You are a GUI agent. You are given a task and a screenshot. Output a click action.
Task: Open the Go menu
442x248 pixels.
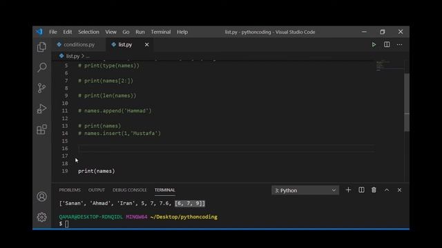coord(126,32)
